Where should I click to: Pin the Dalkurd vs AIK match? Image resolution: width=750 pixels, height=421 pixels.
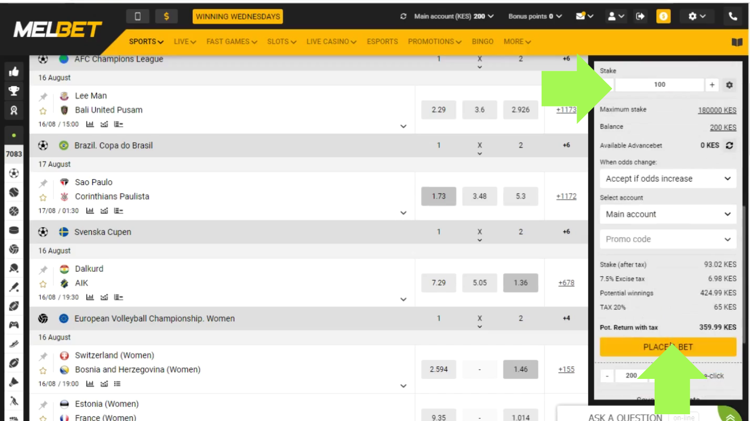[43, 270]
